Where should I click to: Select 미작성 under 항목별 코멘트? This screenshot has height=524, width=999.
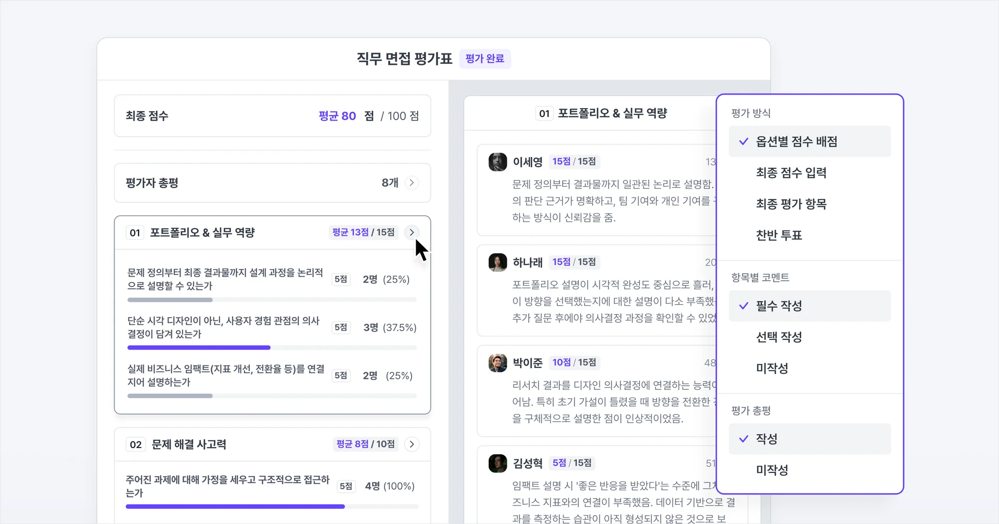point(773,368)
